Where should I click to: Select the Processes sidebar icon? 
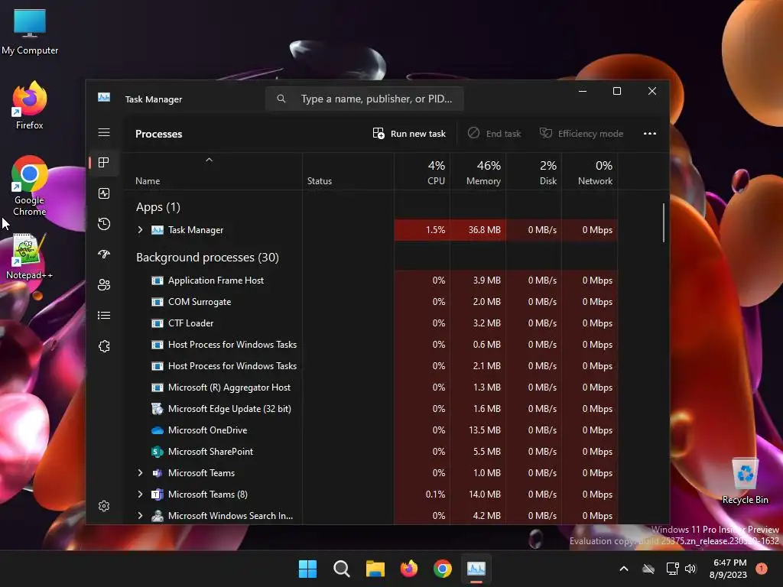(104, 162)
